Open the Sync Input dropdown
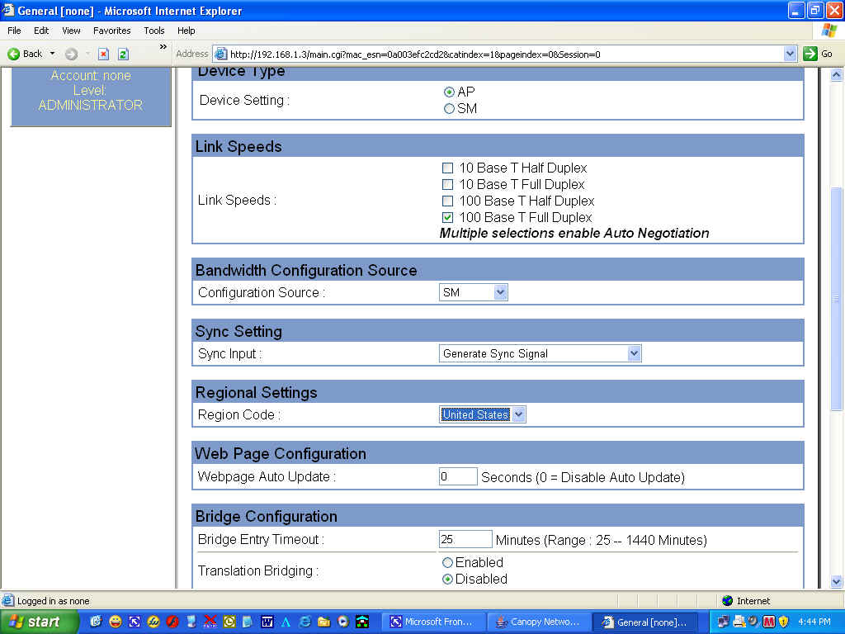 click(x=634, y=353)
